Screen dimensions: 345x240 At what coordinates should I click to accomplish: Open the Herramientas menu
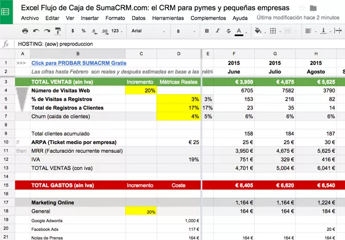click(168, 18)
